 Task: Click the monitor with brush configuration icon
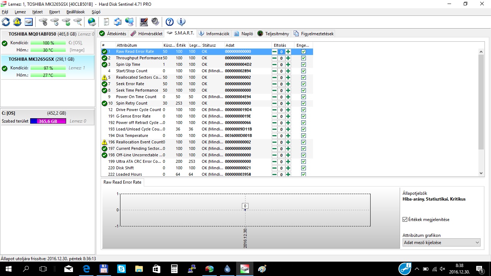tap(144, 22)
